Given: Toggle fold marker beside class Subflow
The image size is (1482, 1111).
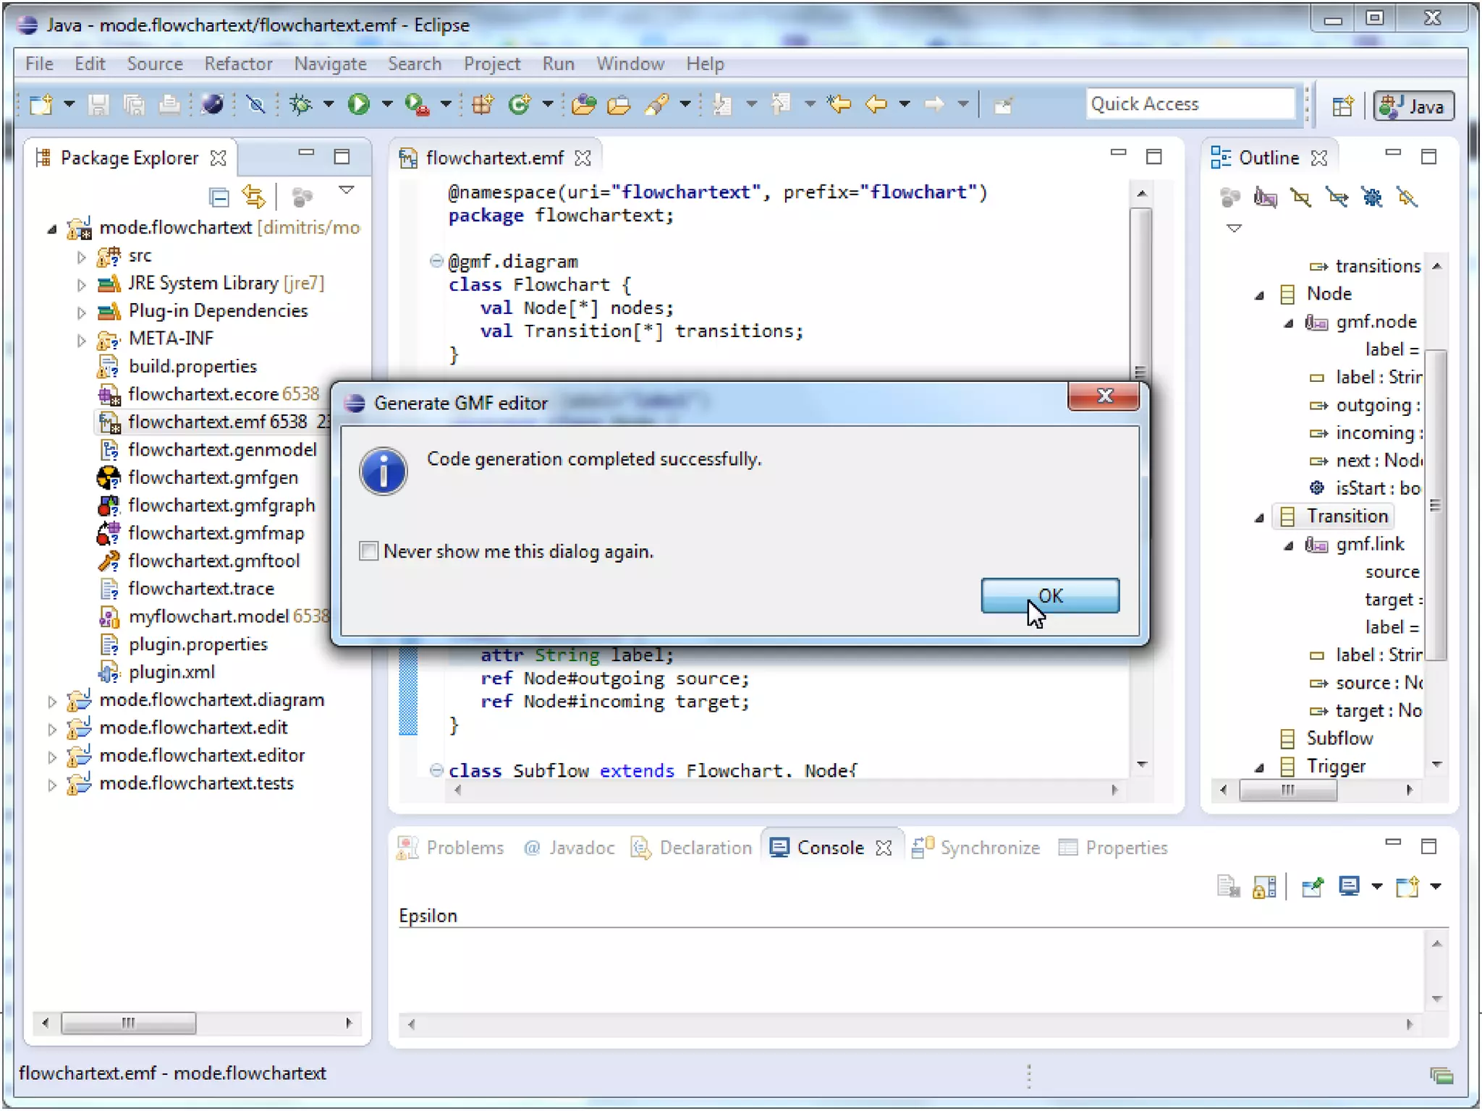Looking at the screenshot, I should point(436,770).
